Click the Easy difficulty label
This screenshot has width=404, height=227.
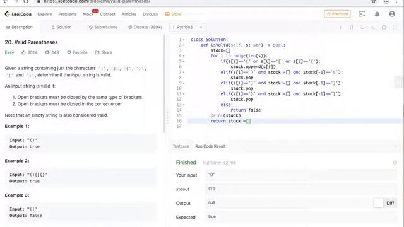pos(9,52)
